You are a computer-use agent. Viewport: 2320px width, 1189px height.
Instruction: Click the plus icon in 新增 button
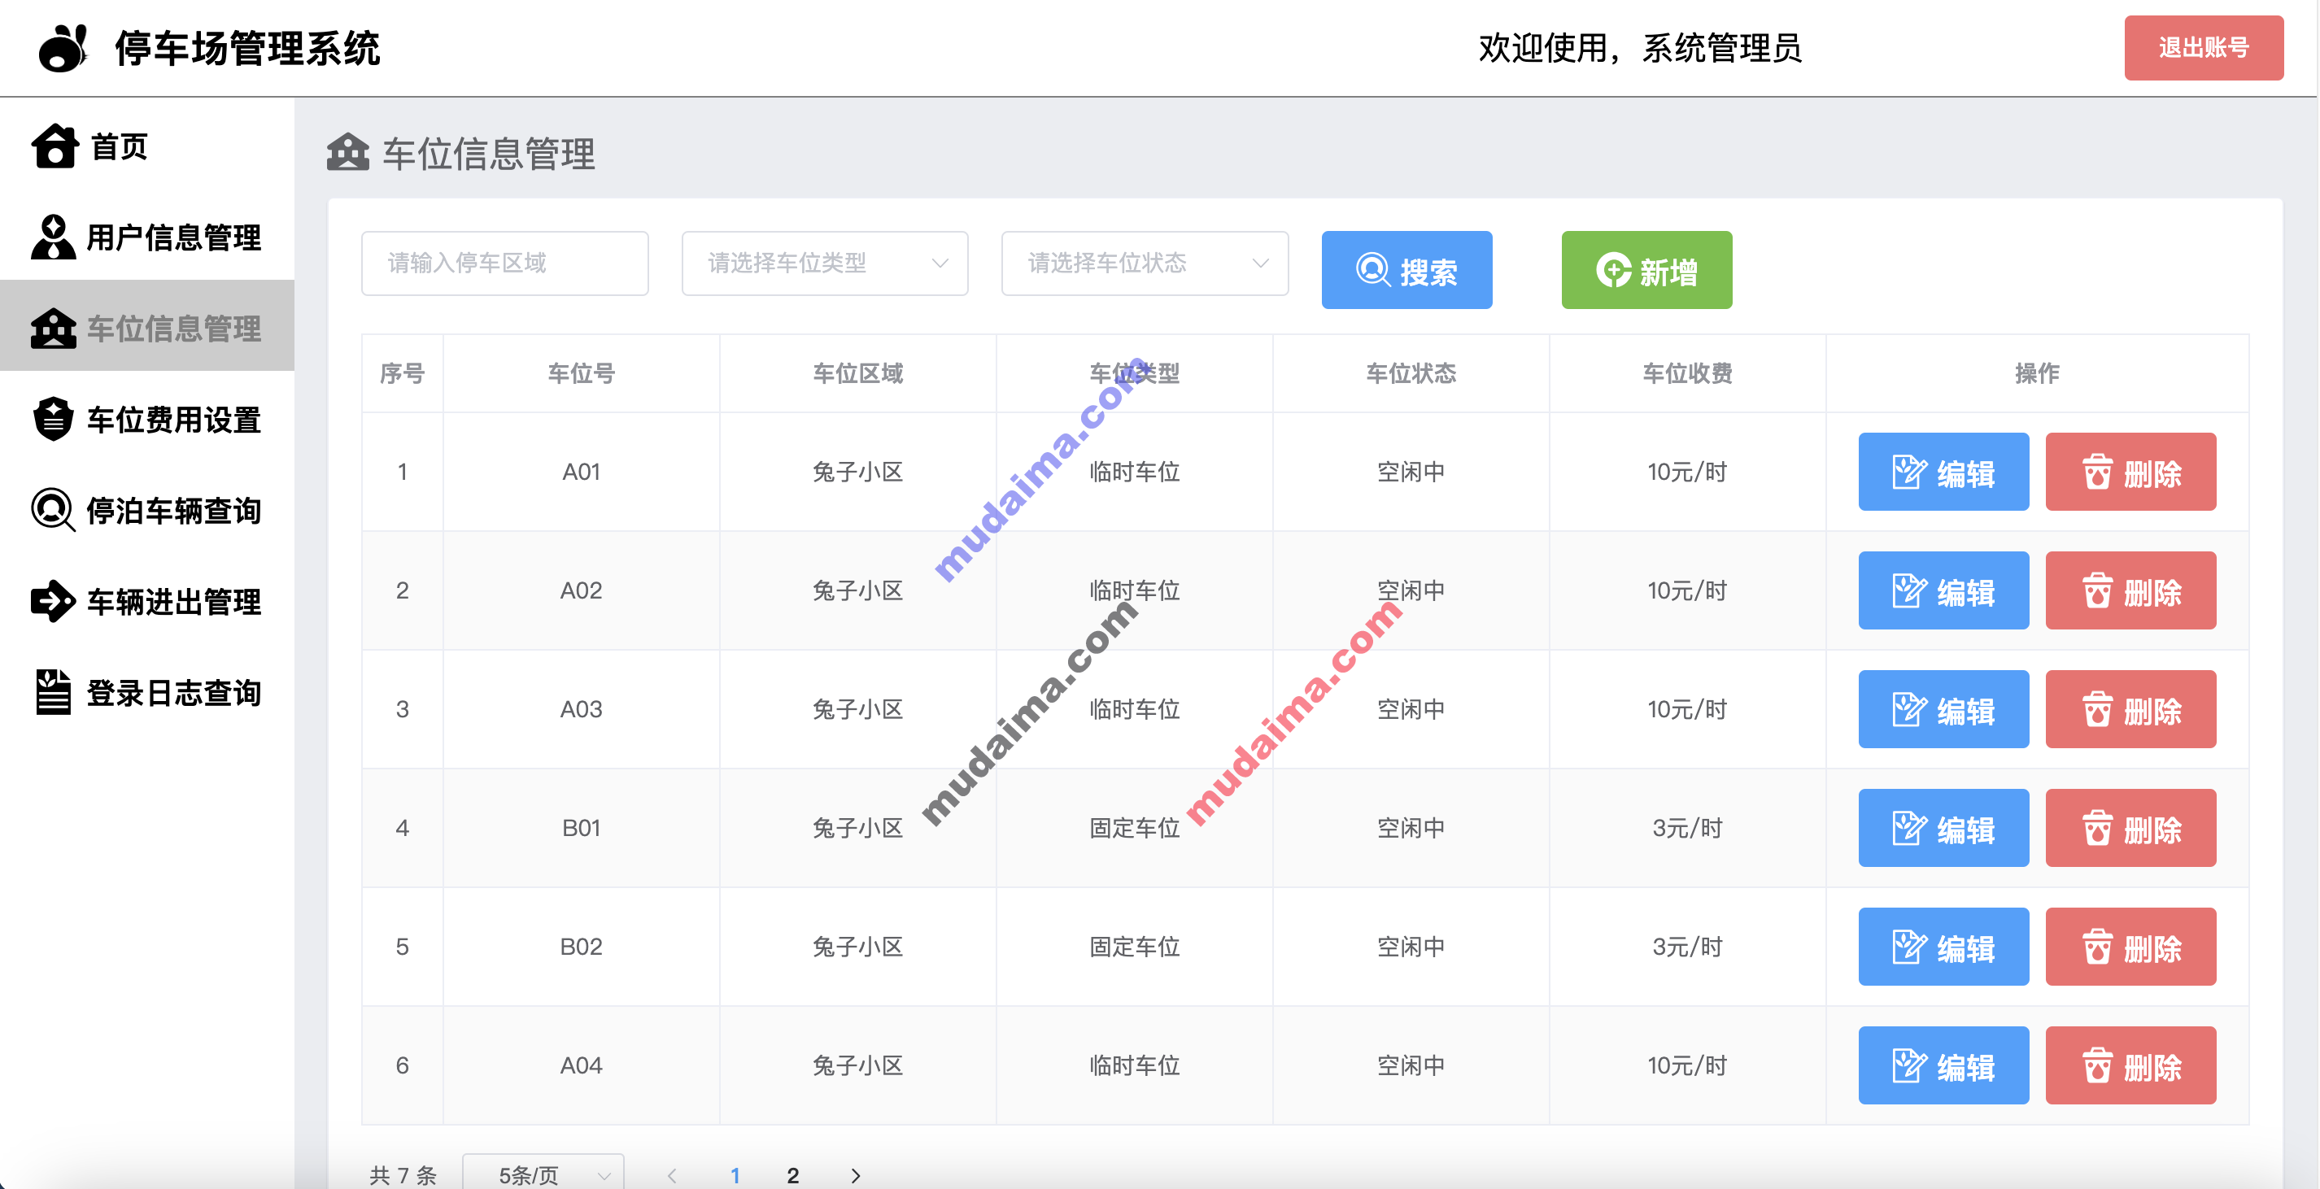(1614, 270)
